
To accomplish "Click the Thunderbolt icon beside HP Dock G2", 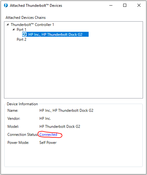I will click(x=25, y=34).
